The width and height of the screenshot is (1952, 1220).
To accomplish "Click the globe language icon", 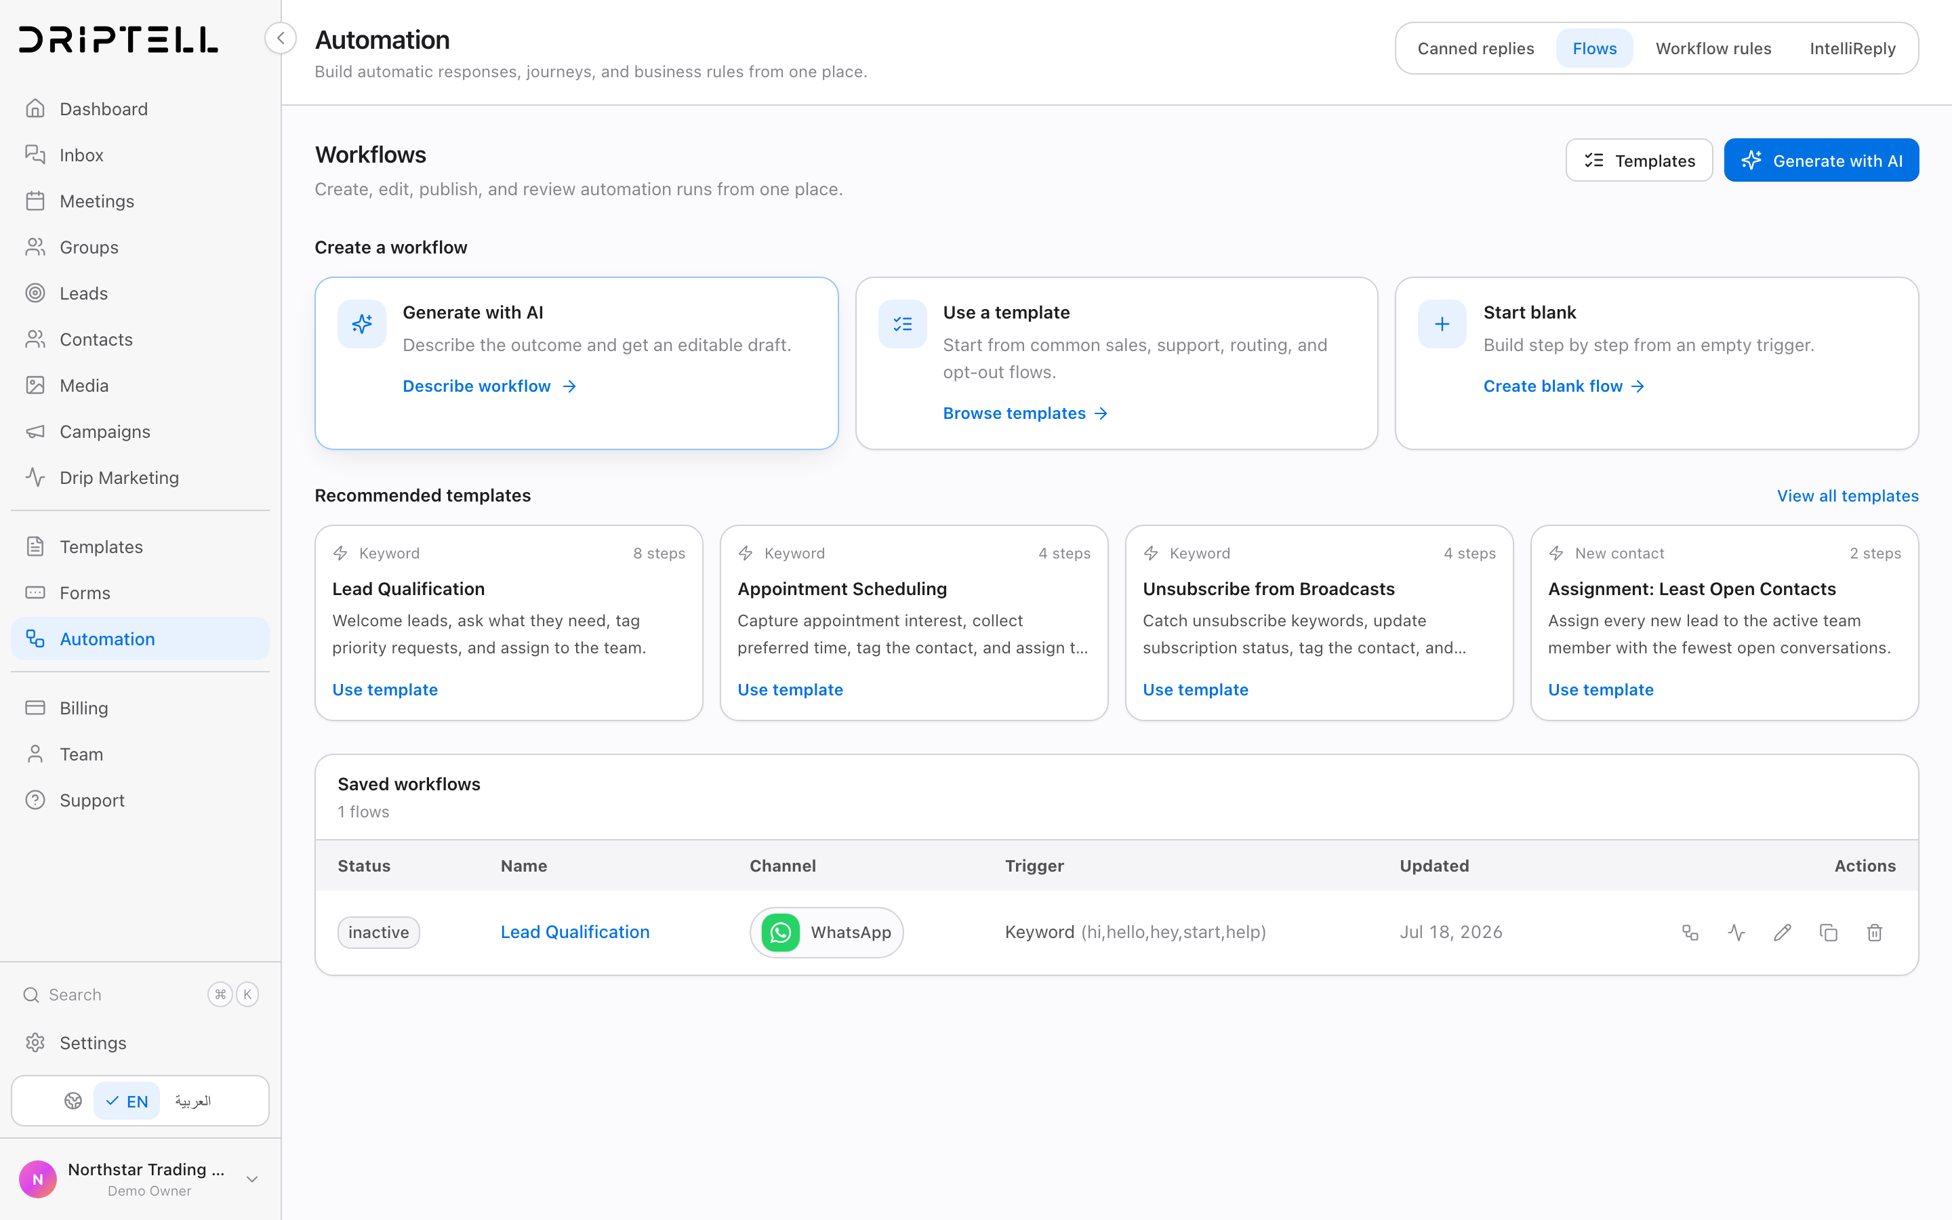I will (73, 1101).
